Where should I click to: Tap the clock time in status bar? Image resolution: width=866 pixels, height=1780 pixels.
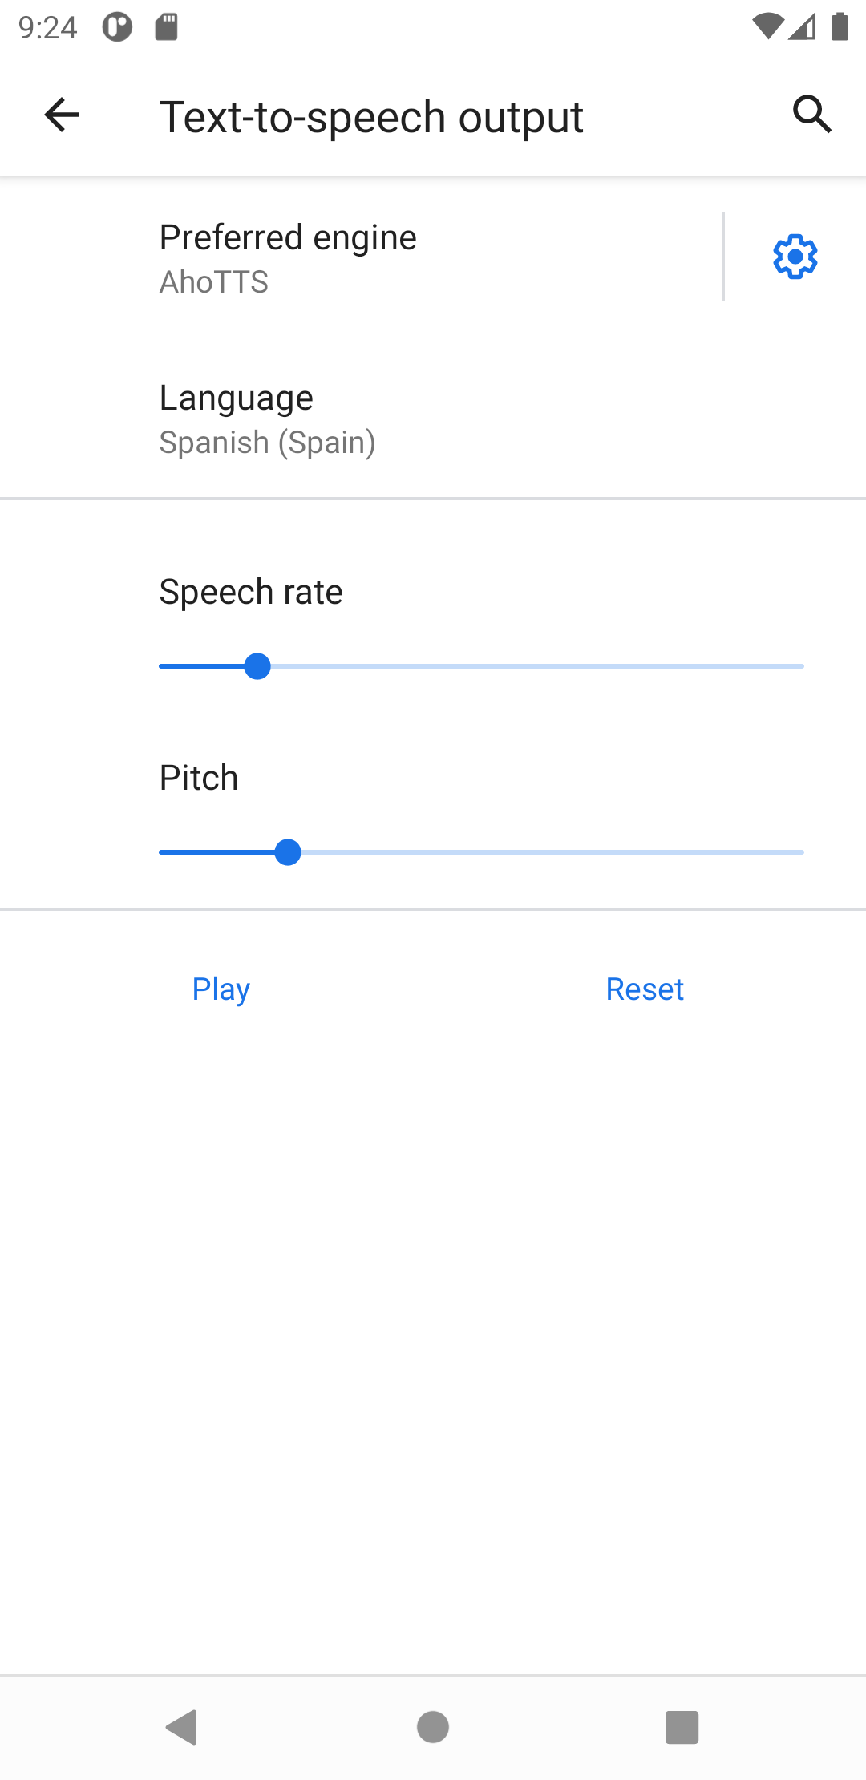47,28
